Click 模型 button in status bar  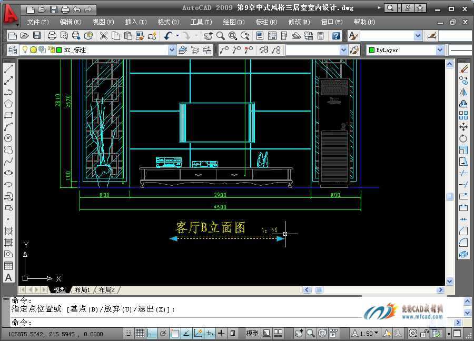pyautogui.click(x=252, y=333)
